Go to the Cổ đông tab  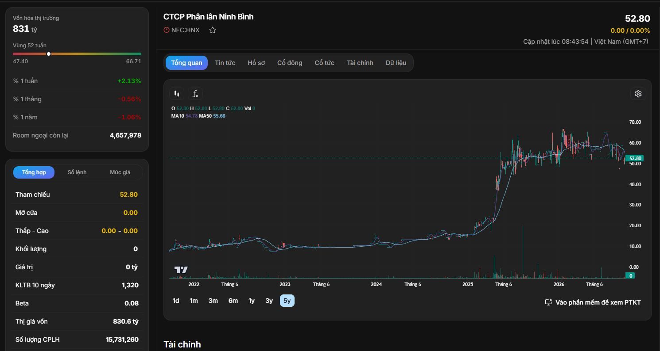290,63
